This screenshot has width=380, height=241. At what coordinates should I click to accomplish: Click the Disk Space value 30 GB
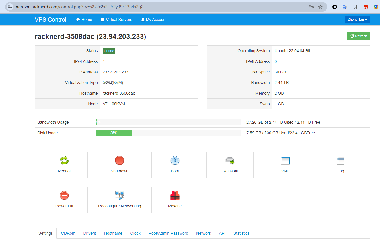click(x=280, y=72)
